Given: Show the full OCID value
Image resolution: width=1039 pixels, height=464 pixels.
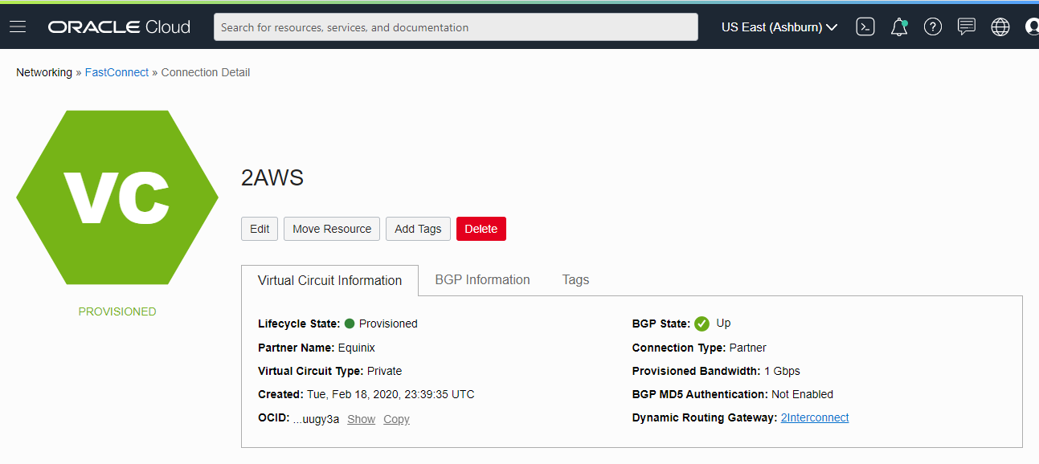Looking at the screenshot, I should point(361,418).
